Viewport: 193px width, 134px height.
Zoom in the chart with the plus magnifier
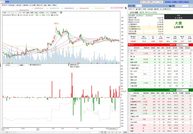(x=105, y=132)
